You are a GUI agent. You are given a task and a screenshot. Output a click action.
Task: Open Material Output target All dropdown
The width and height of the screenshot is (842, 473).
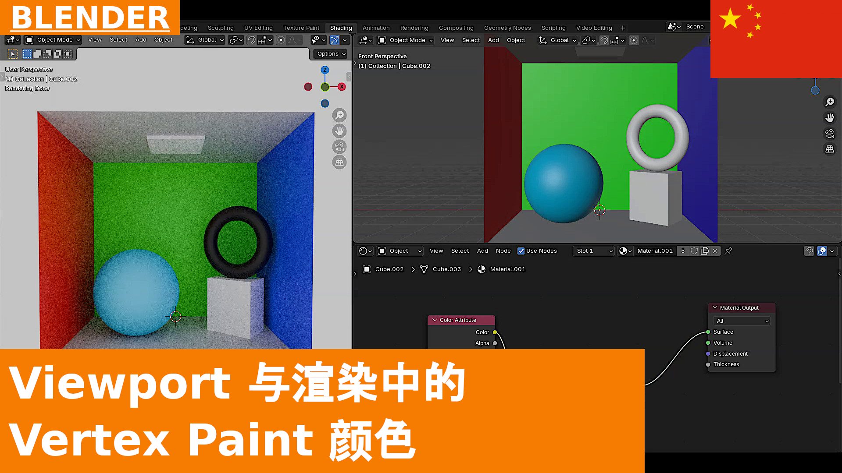click(x=742, y=321)
